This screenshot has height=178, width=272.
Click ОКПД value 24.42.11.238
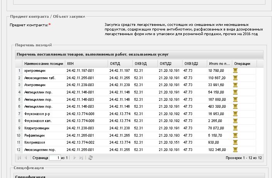click(120, 128)
